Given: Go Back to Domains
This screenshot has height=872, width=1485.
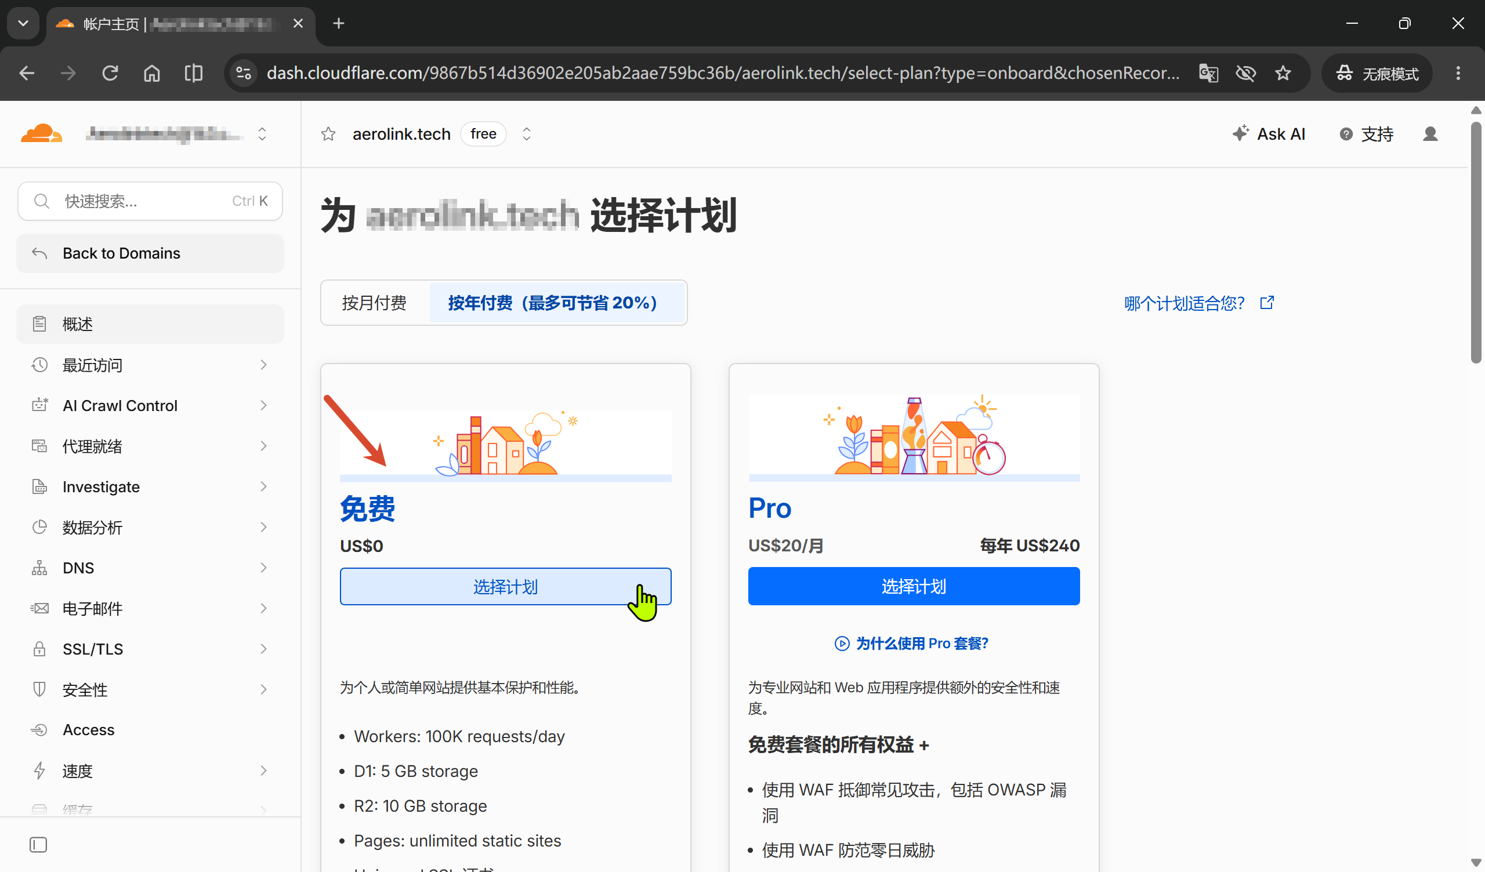Looking at the screenshot, I should (x=150, y=253).
